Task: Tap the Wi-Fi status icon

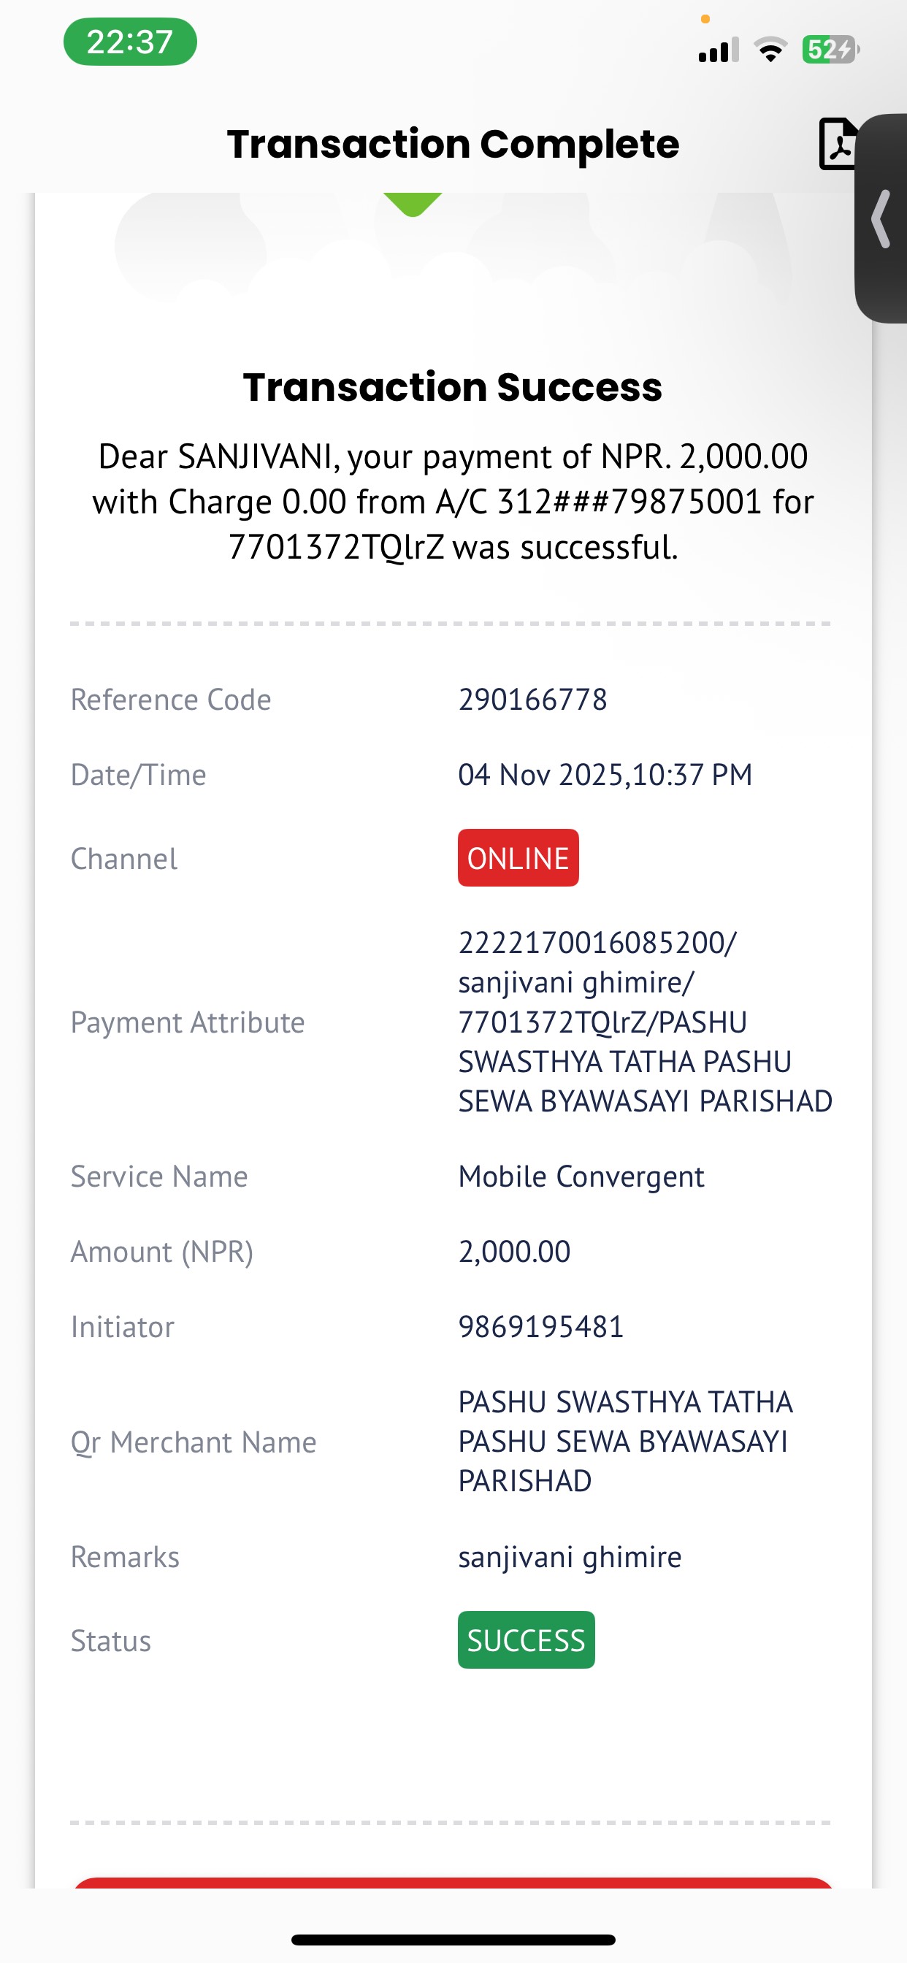Action: coord(770,50)
